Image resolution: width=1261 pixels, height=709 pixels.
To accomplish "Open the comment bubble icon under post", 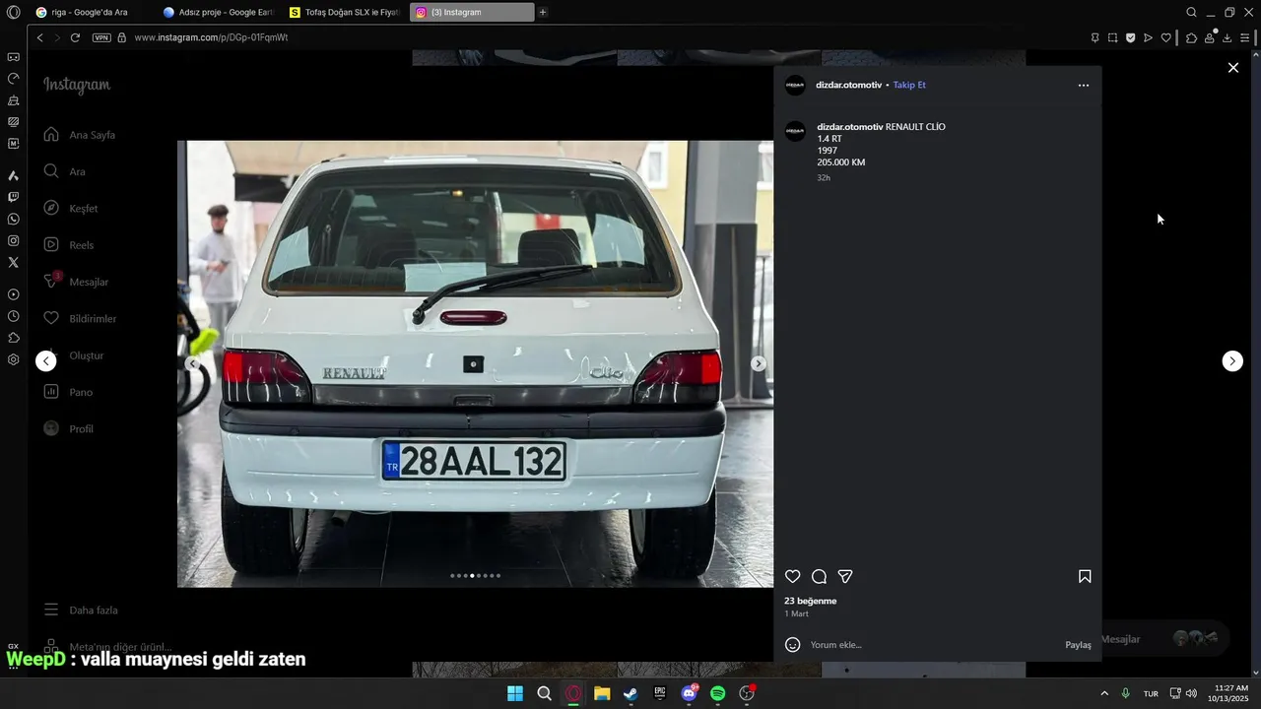I will point(819,577).
